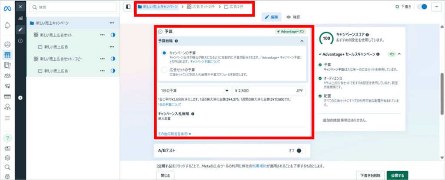Select 新しい売上広告セット - コピー tree row
This screenshot has height=180, width=445.
pyautogui.click(x=73, y=59)
